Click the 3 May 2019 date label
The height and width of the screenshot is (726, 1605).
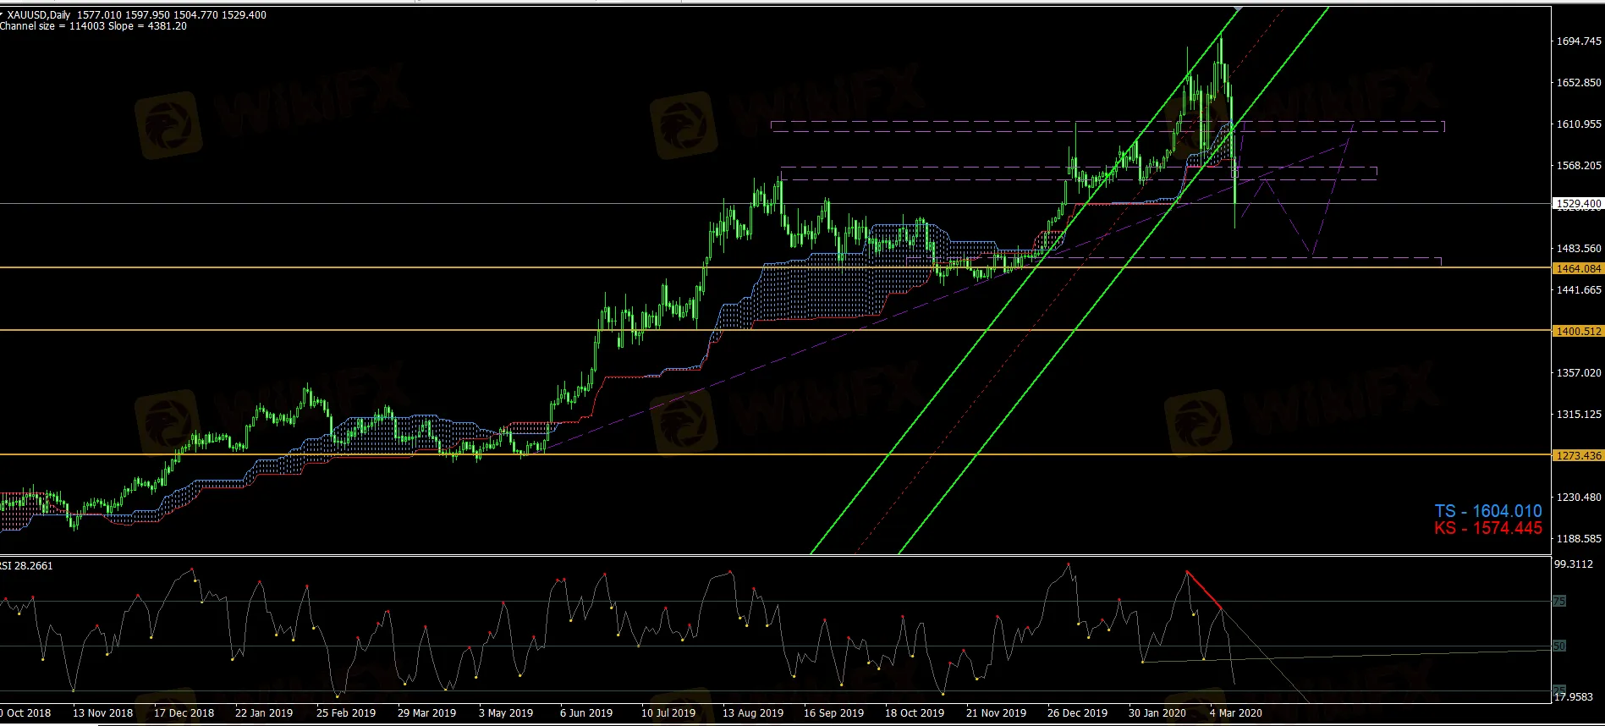pos(506,713)
